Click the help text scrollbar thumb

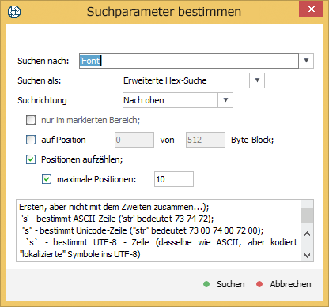(307, 215)
